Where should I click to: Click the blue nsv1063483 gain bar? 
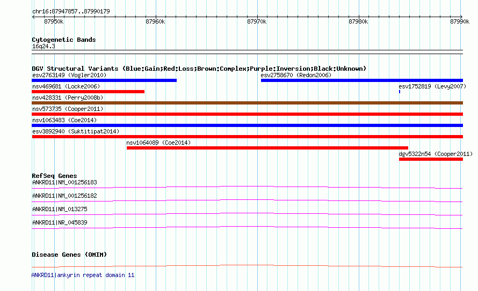pyautogui.click(x=247, y=125)
